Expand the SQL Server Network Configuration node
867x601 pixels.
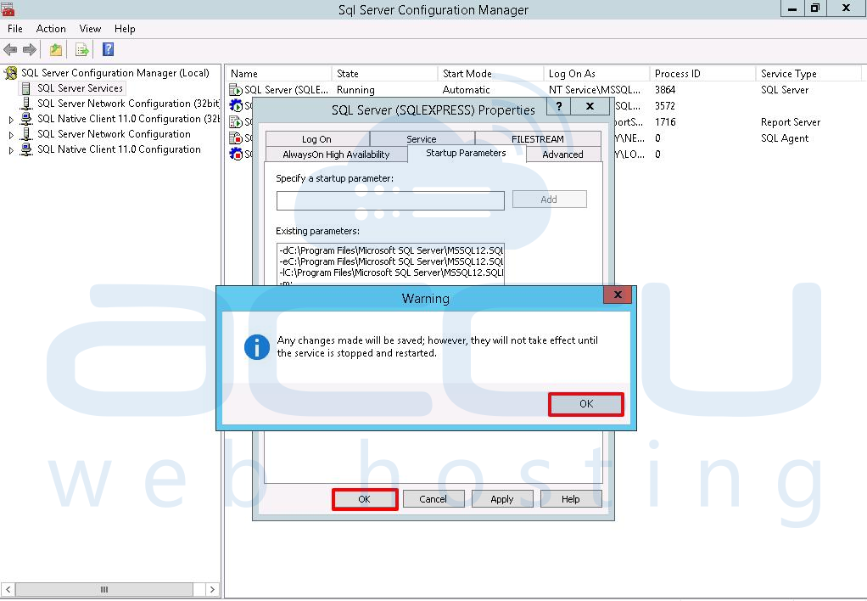point(11,134)
